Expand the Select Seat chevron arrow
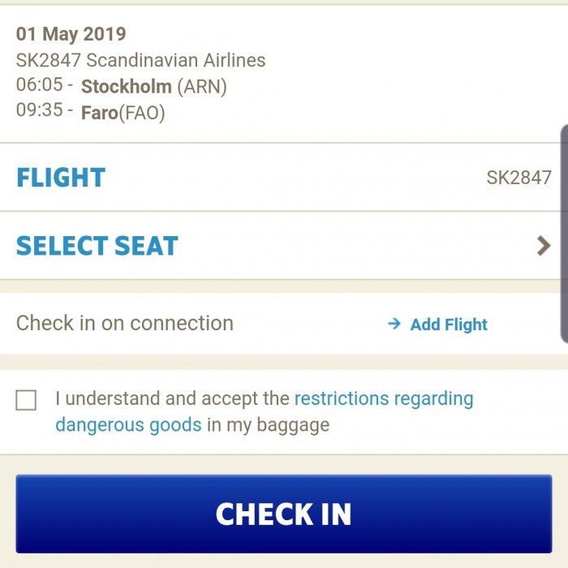Image resolution: width=568 pixels, height=568 pixels. coord(544,246)
